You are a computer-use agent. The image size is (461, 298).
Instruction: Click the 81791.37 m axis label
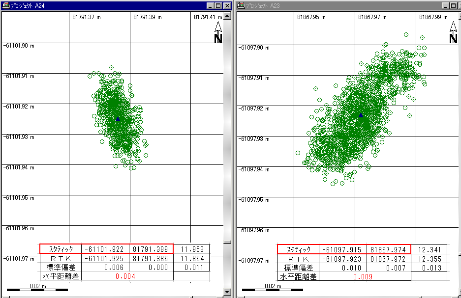(87, 17)
